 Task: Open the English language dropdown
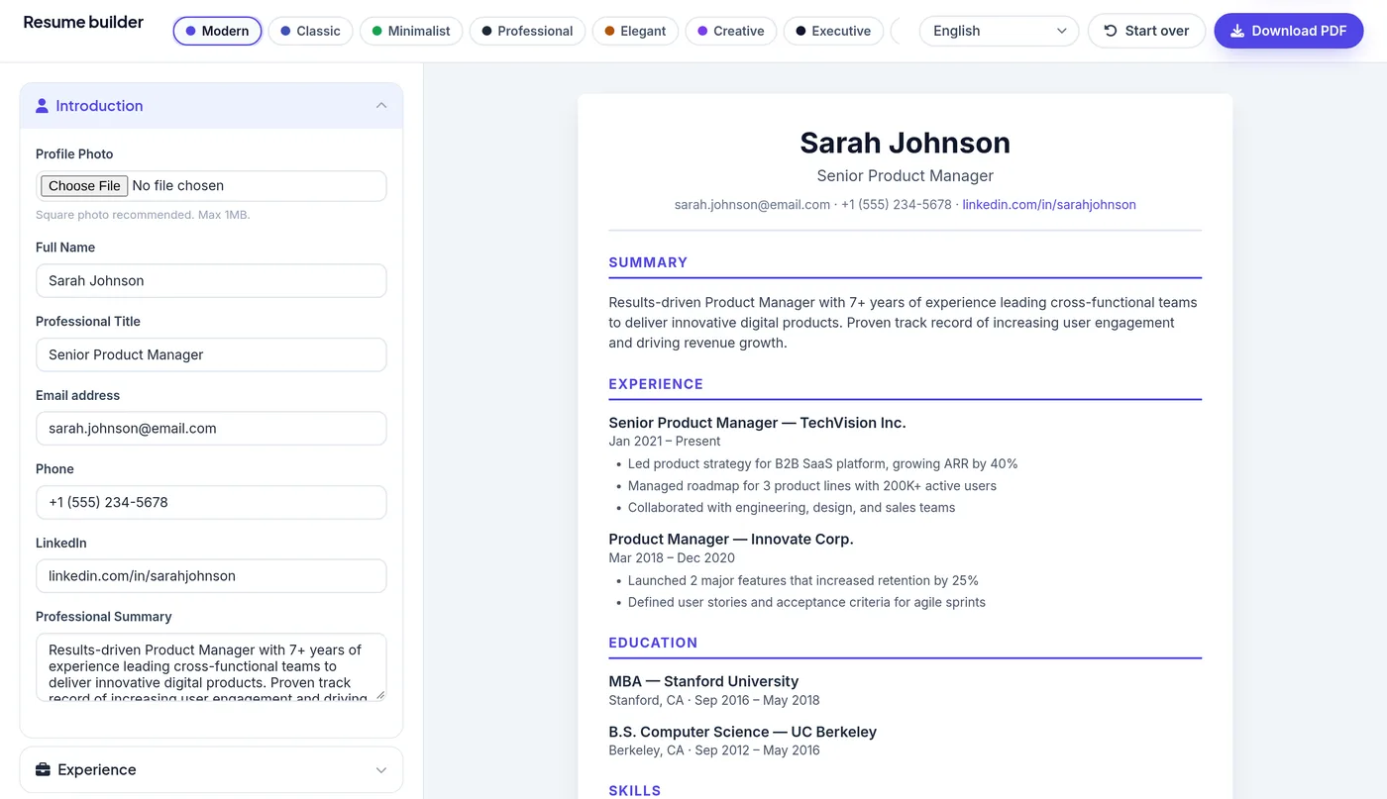[1000, 31]
